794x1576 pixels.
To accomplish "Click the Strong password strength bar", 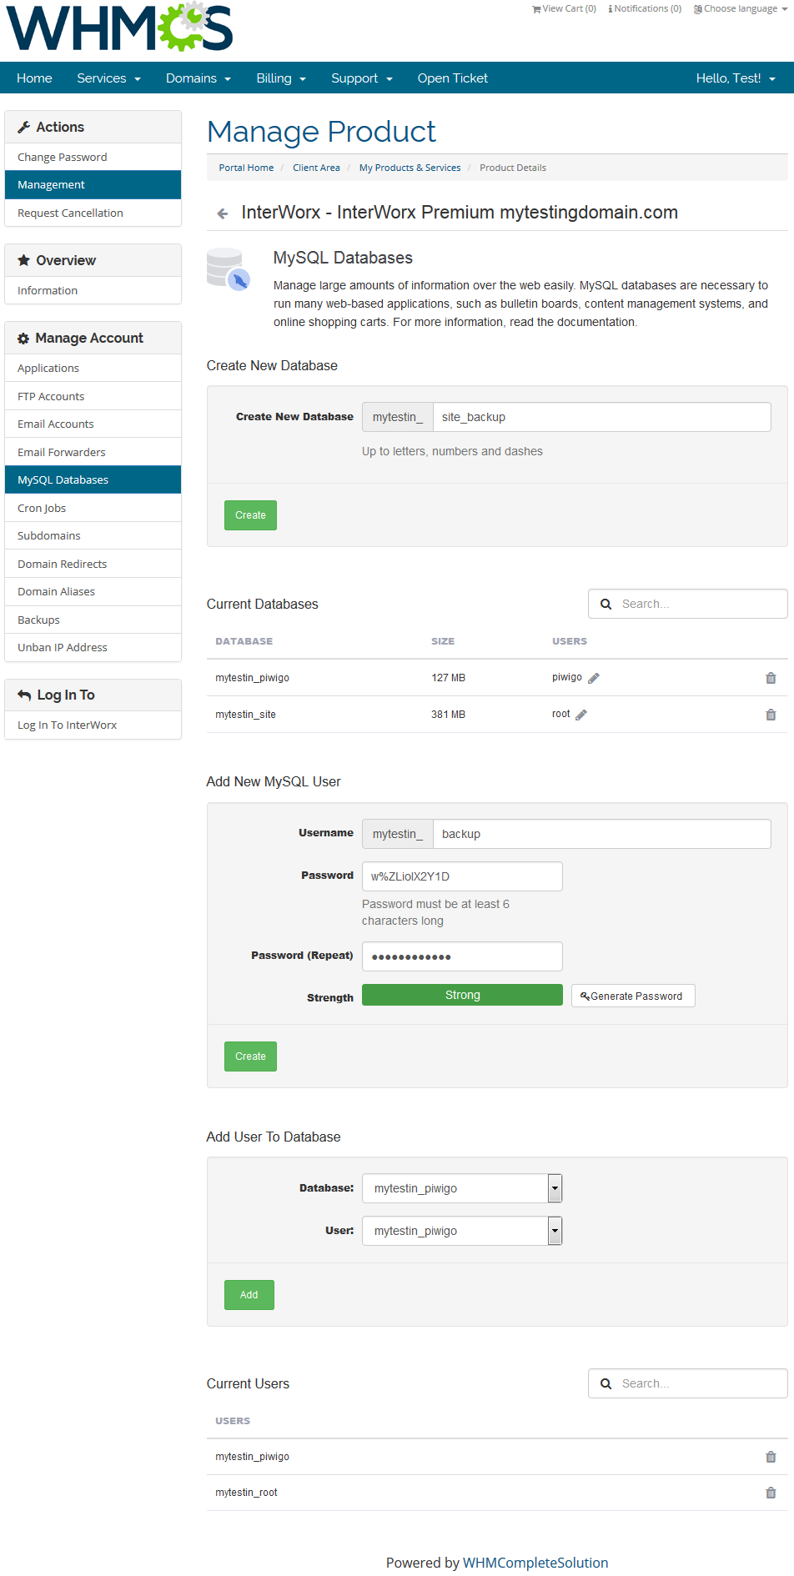I will coord(462,995).
